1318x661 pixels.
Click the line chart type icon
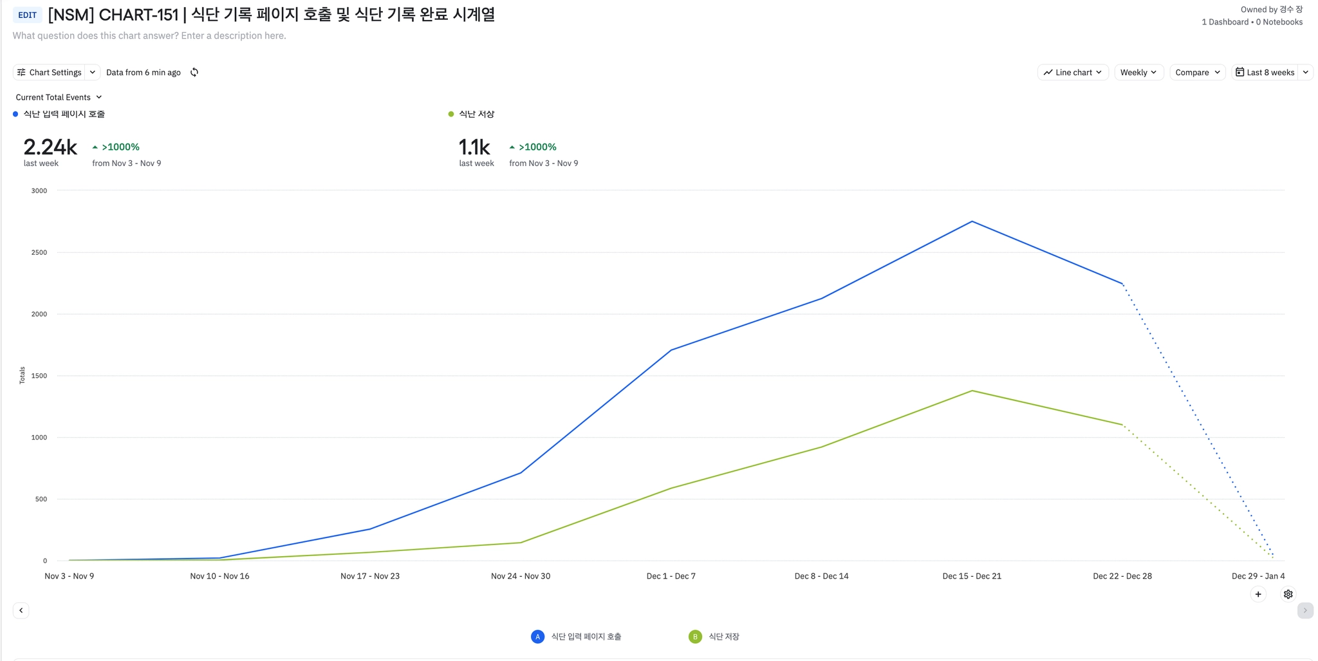(1048, 72)
